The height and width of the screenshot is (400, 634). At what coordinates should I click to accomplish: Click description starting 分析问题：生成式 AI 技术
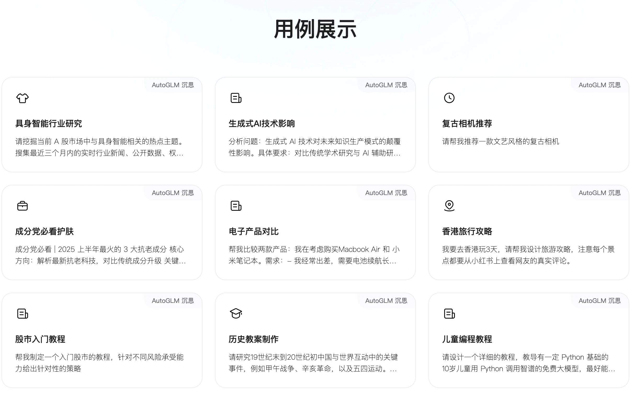click(315, 147)
